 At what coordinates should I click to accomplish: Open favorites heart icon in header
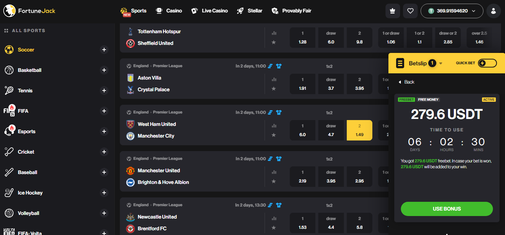410,11
